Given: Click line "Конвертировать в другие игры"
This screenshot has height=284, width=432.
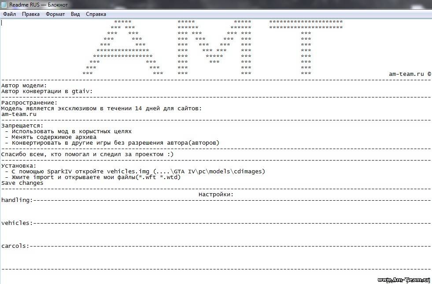Looking at the screenshot, I should pyautogui.click(x=112, y=143).
